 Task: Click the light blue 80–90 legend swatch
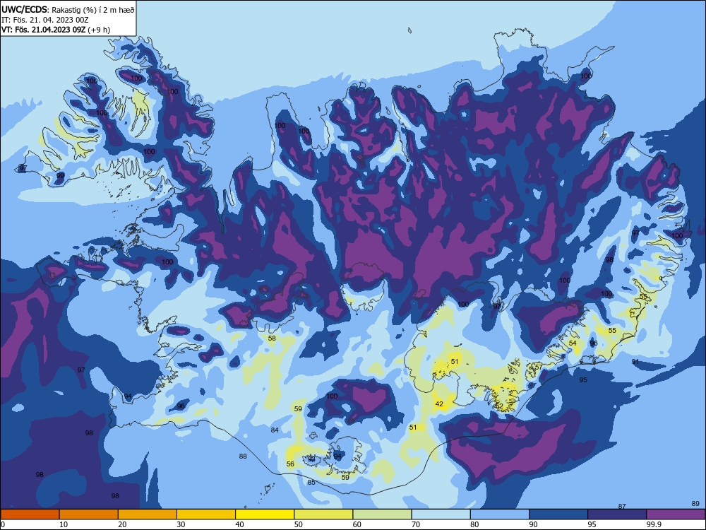500,514
